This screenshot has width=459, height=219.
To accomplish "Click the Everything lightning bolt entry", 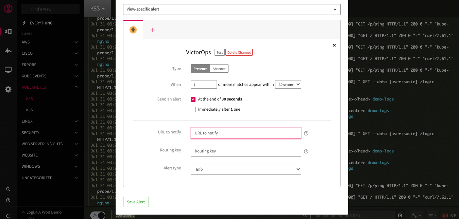I will coord(37,23).
